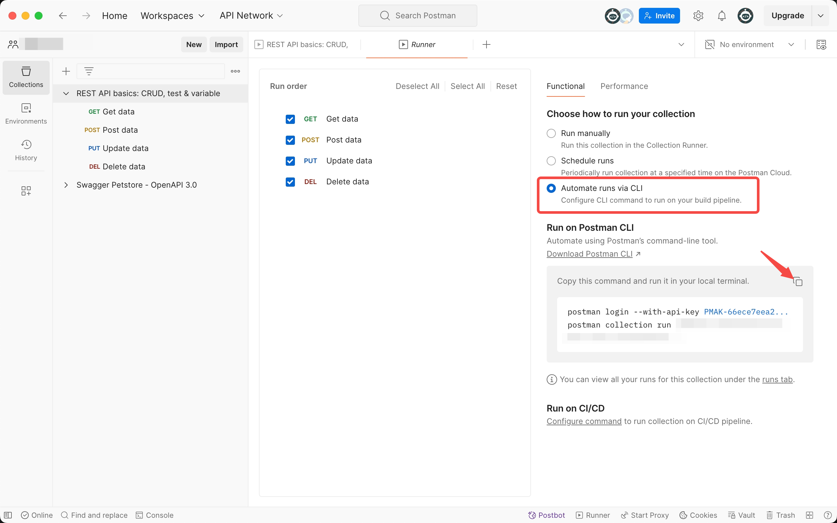Select the Run manually option
The height and width of the screenshot is (523, 837).
pyautogui.click(x=551, y=133)
